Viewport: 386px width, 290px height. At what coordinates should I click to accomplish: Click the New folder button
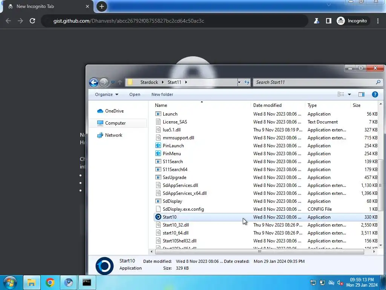pyautogui.click(x=162, y=94)
